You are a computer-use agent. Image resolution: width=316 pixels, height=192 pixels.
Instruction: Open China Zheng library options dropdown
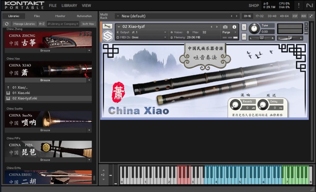(x=89, y=50)
